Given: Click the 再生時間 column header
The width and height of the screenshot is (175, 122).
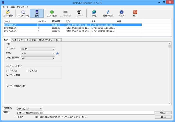Looking at the screenshot, I should click(x=58, y=21).
